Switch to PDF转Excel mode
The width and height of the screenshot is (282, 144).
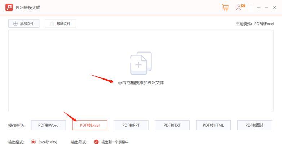tap(90, 125)
